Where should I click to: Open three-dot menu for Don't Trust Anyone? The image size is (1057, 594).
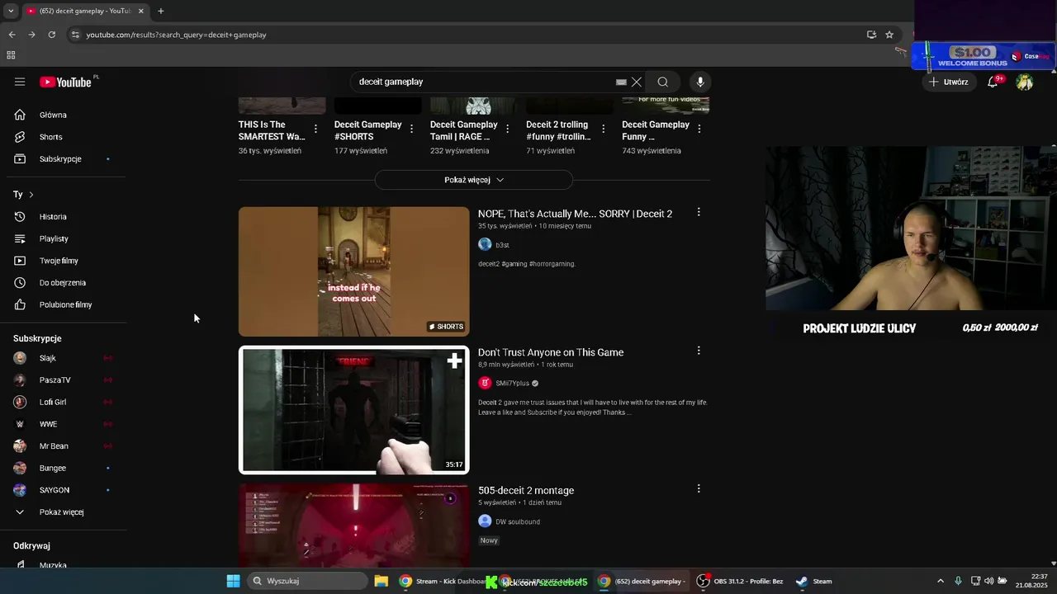pos(699,351)
